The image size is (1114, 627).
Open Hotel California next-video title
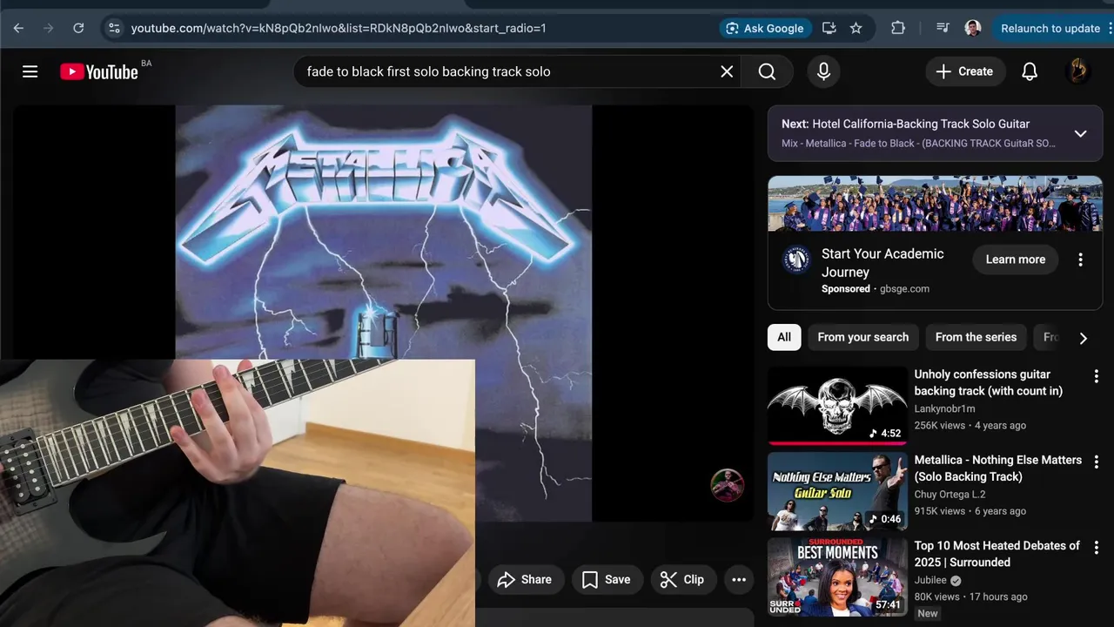click(921, 124)
